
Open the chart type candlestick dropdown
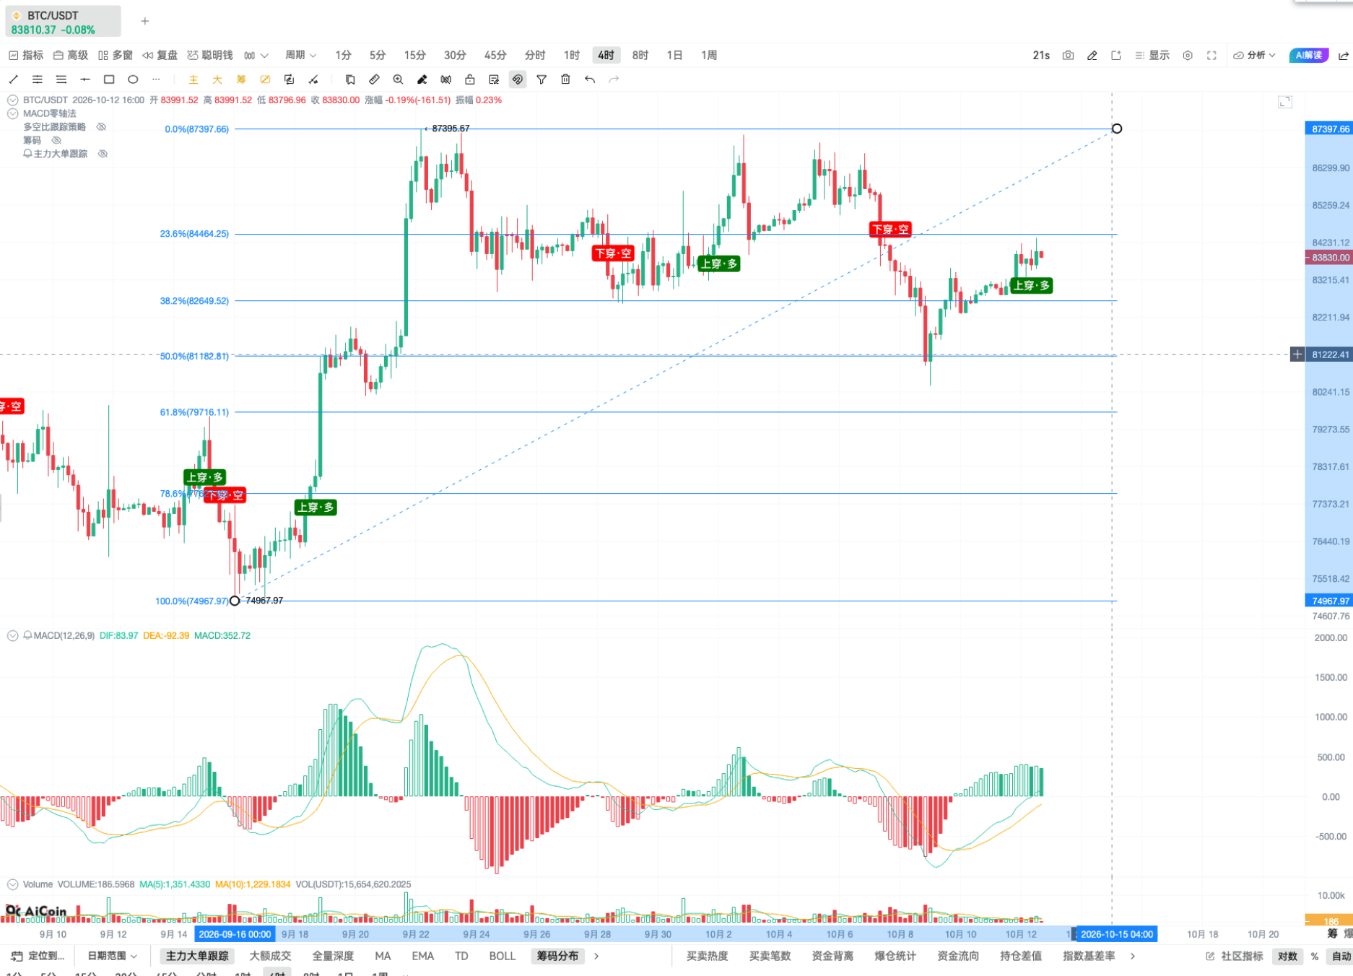tap(256, 56)
